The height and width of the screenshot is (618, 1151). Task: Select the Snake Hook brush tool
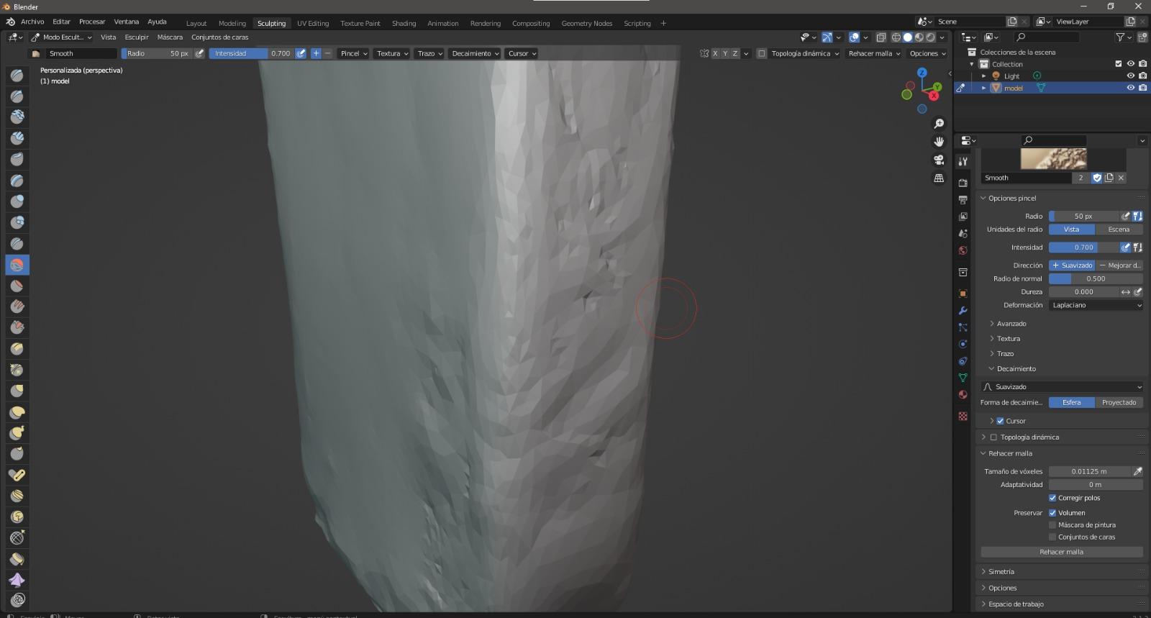tap(17, 433)
